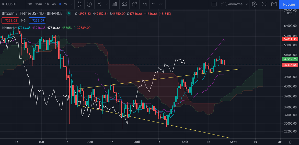Open the financials bar chart icon

click(x=114, y=4)
